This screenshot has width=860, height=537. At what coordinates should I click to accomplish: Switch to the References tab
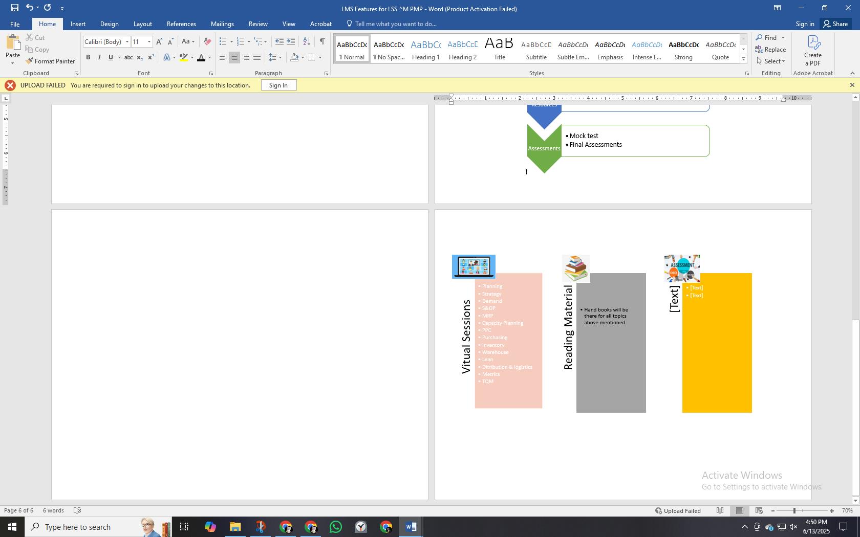(181, 24)
